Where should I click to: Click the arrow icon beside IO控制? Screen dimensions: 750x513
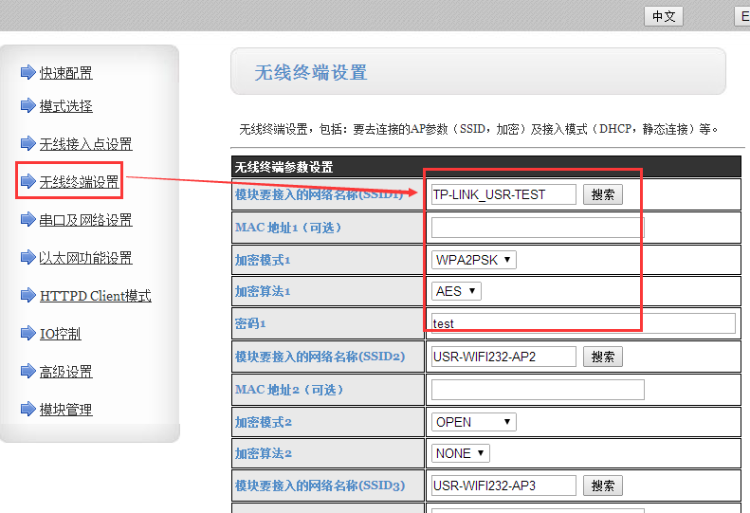pos(27,334)
